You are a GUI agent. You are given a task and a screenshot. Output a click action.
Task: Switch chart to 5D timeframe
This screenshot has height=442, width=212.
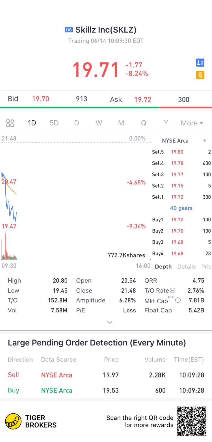54,123
